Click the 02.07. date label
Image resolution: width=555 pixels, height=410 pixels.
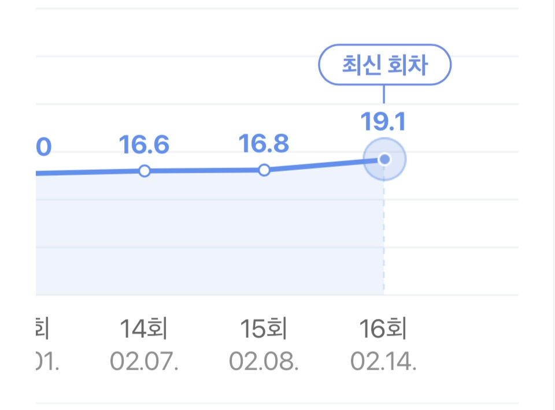(145, 362)
